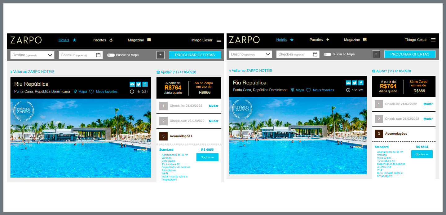Open Hotéis tab in left screenshot
The height and width of the screenshot is (215, 446).
64,40
